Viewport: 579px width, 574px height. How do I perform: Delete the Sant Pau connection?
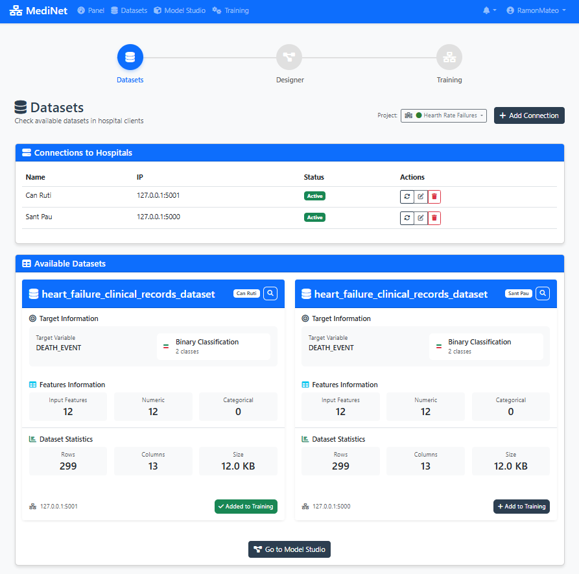pos(434,218)
